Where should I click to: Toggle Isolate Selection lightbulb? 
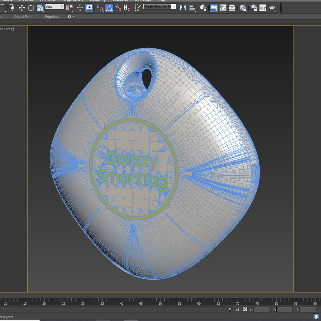click(230, 309)
